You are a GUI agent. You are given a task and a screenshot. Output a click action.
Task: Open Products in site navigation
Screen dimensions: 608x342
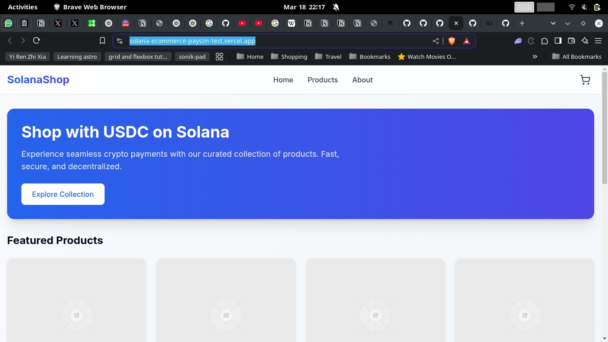coord(323,80)
